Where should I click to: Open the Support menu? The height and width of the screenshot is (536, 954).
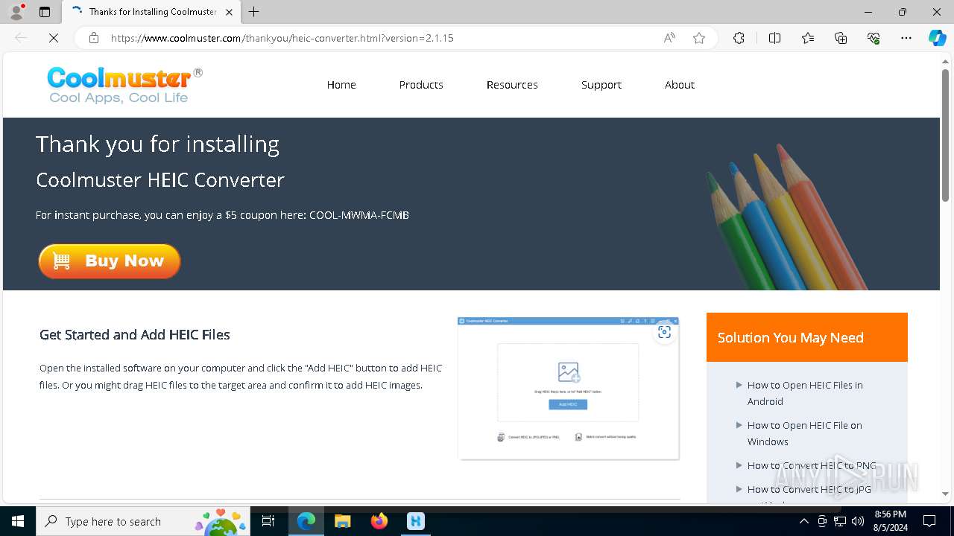point(601,85)
